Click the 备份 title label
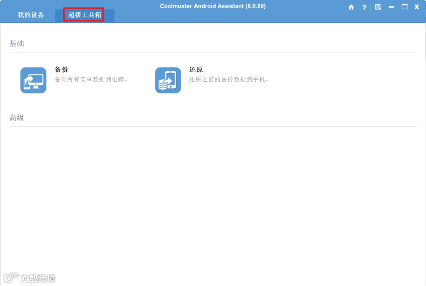 coord(62,69)
